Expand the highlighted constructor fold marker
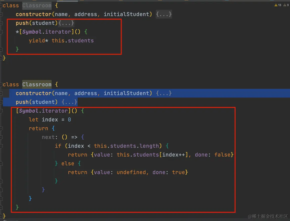The height and width of the screenshot is (221, 290). pos(1,93)
